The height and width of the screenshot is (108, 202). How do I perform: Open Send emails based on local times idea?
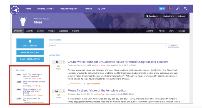click(x=34, y=83)
